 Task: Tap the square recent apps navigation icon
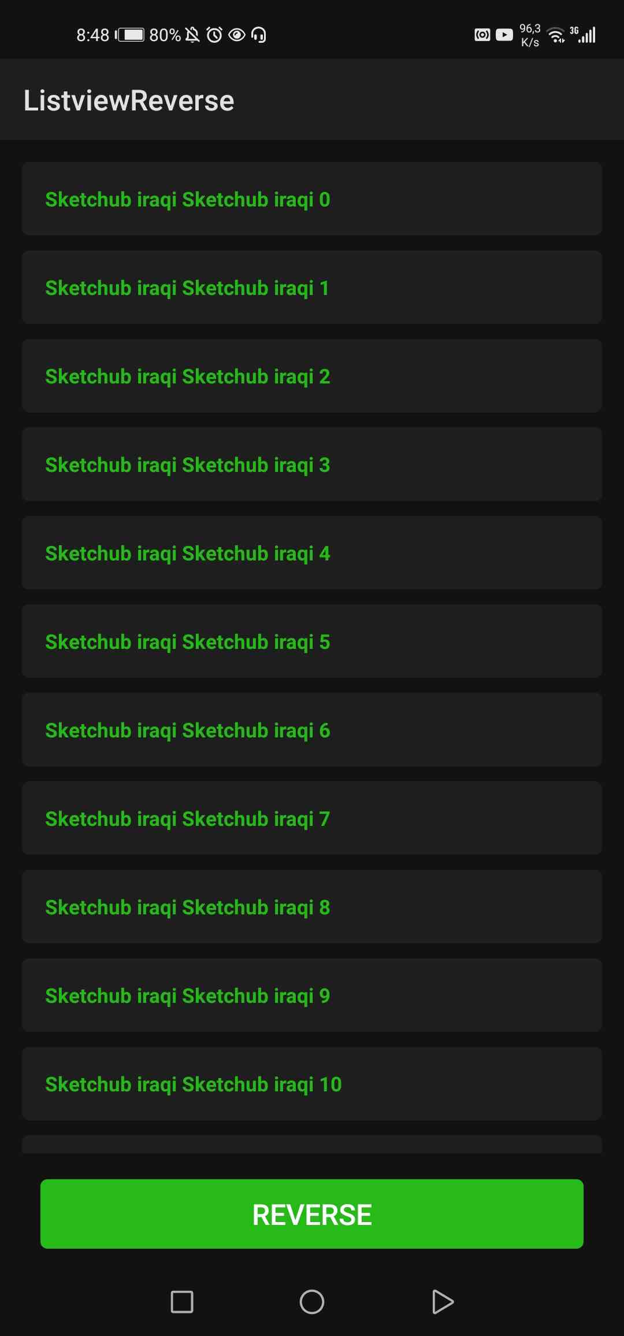coord(182,1302)
